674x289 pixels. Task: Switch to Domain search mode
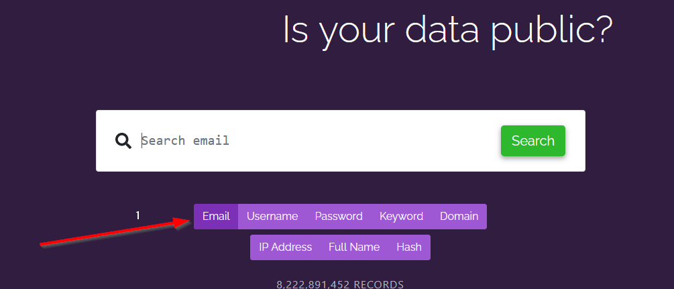pyautogui.click(x=459, y=217)
